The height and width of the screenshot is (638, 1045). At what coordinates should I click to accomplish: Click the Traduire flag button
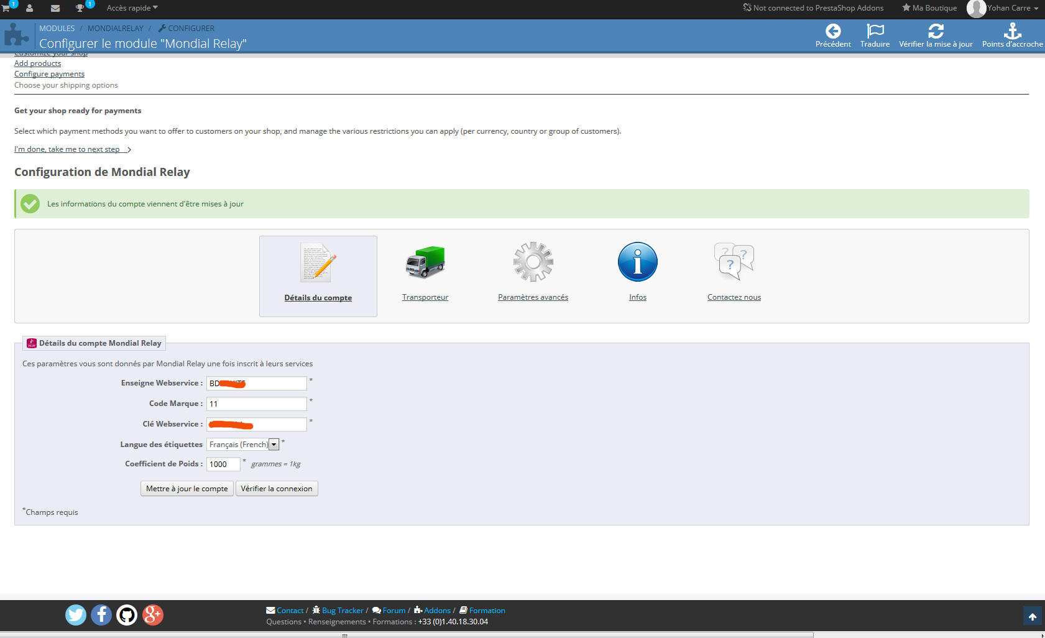coord(875,35)
